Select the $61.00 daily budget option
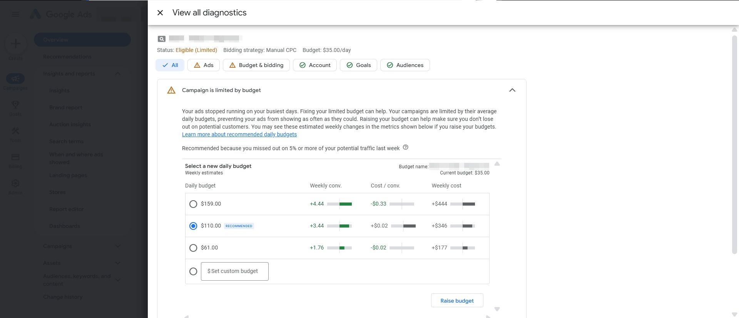This screenshot has width=739, height=318. 193,248
